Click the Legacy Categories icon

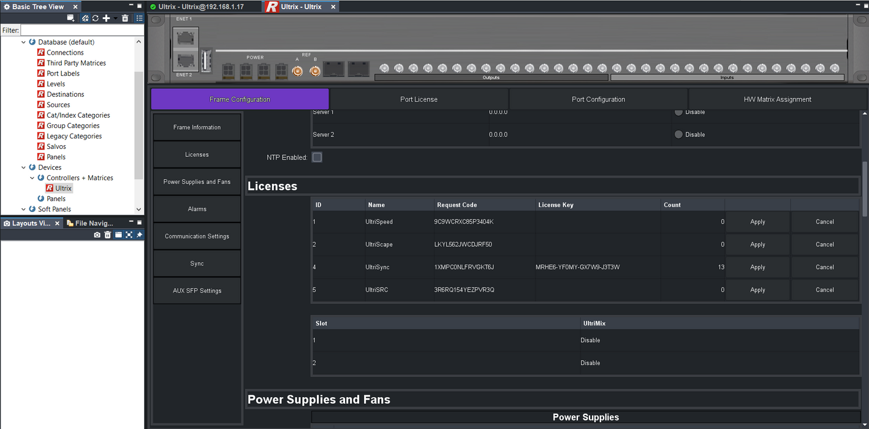click(41, 136)
